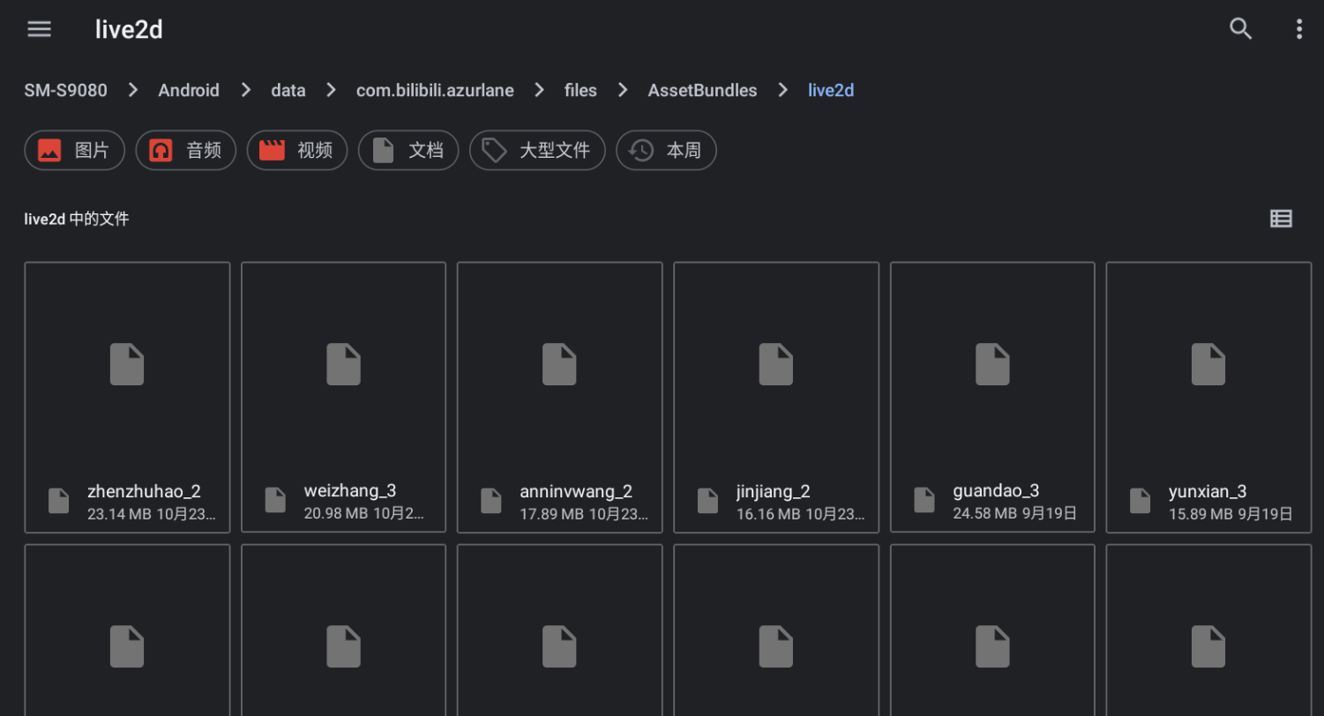Filter by 本周 this week chip
Viewport: 1324px width, 716px height.
665,150
